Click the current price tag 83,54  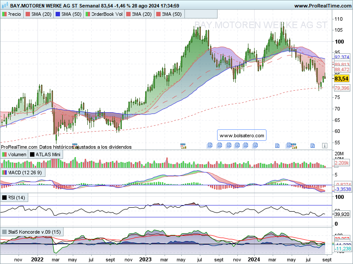pos(342,79)
